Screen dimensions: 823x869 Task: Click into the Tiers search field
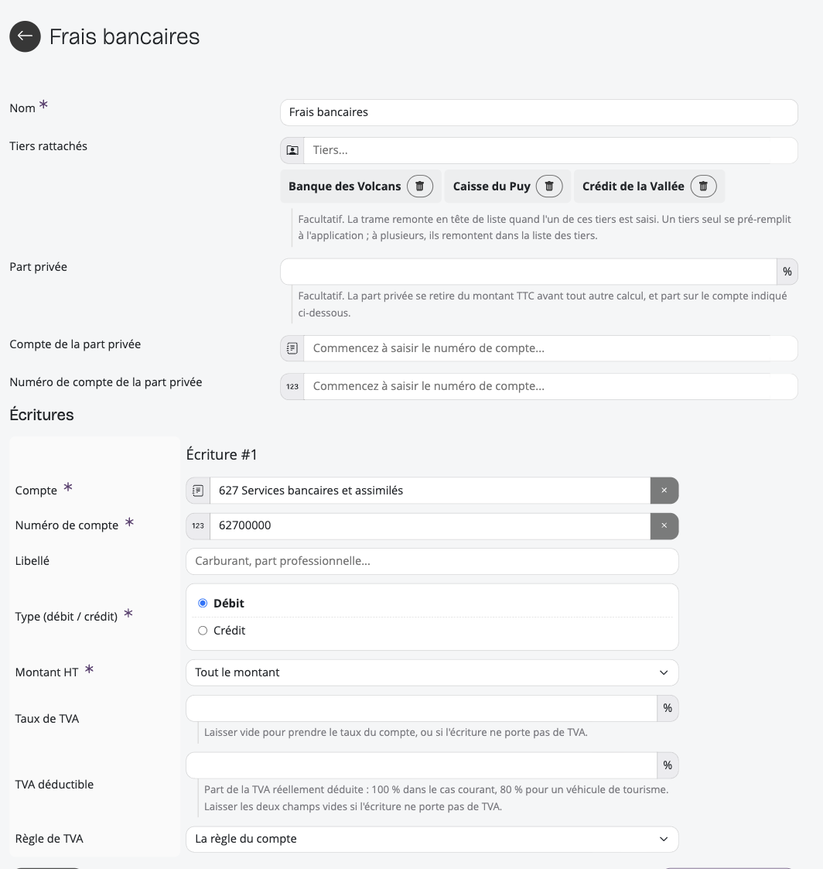pyautogui.click(x=551, y=150)
